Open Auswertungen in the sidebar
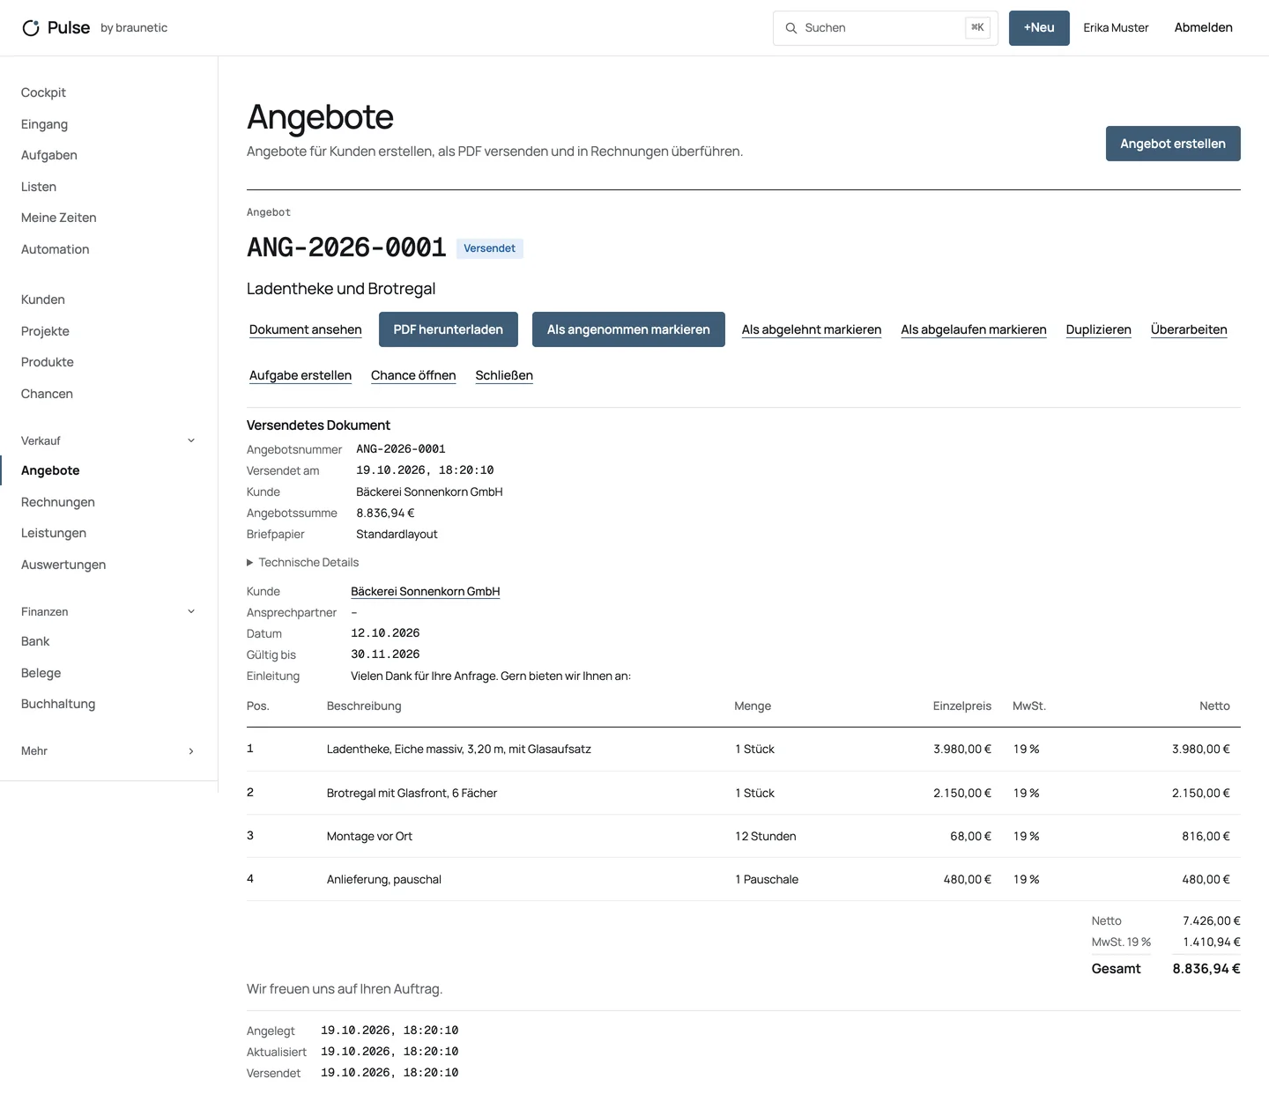Image resolution: width=1269 pixels, height=1101 pixels. [x=63, y=565]
